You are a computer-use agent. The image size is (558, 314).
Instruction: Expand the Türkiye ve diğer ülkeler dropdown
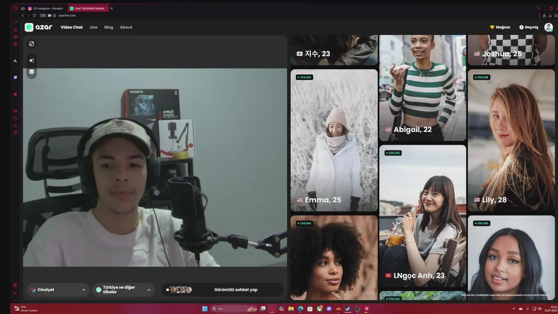(123, 290)
